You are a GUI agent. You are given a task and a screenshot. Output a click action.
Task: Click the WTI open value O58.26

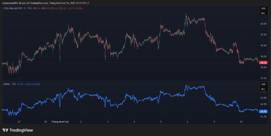click(x=37, y=8)
